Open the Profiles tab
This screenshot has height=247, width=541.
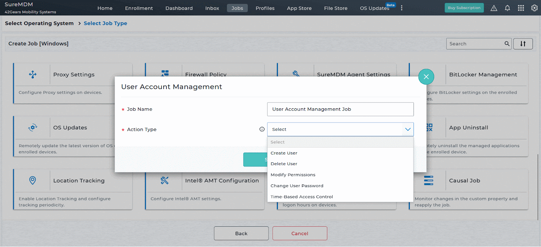tap(265, 8)
